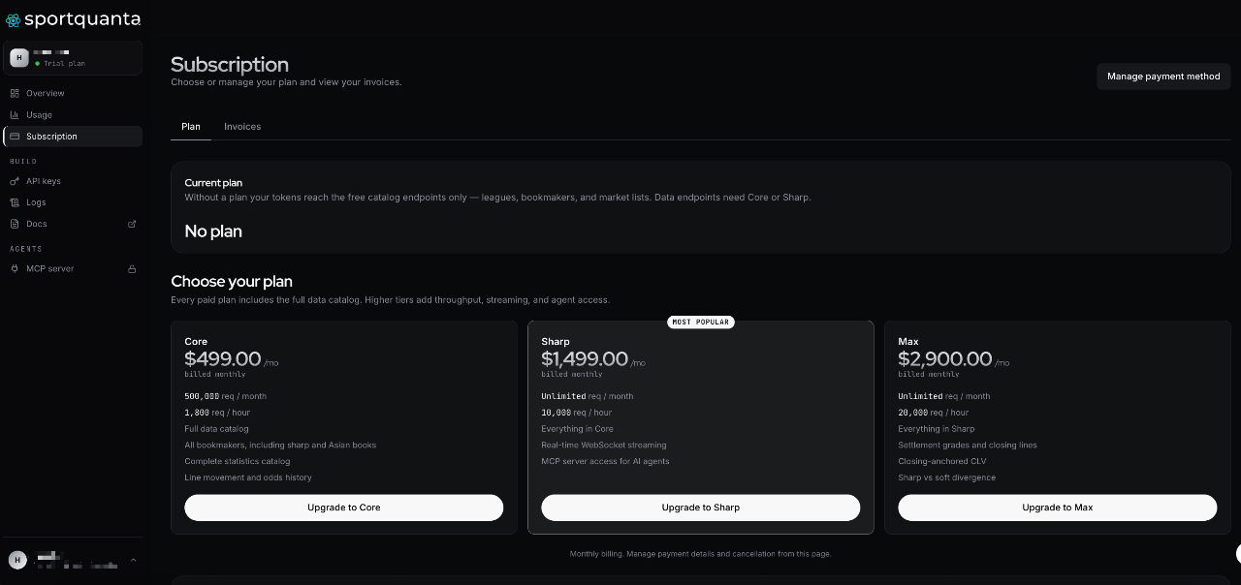This screenshot has width=1241, height=585.
Task: Click the MCP server plug icon
Action: coord(15,268)
